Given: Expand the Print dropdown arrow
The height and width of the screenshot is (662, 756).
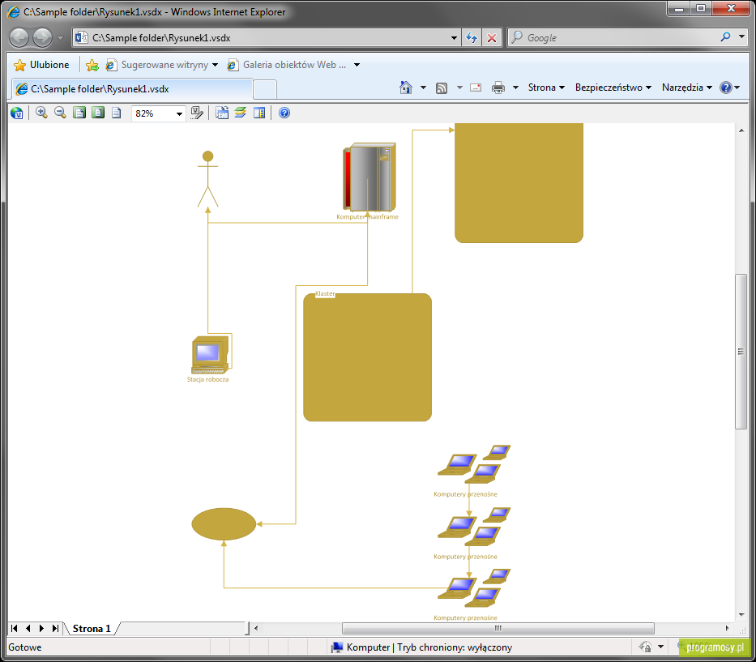Looking at the screenshot, I should [x=515, y=88].
